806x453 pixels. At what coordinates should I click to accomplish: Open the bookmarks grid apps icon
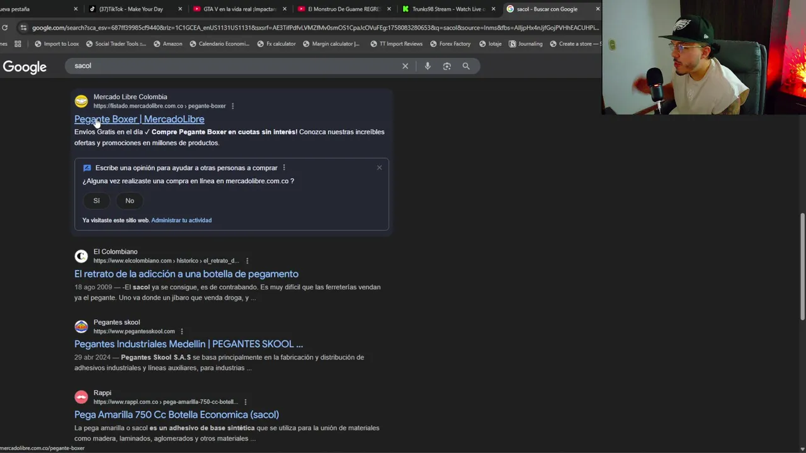(x=18, y=43)
